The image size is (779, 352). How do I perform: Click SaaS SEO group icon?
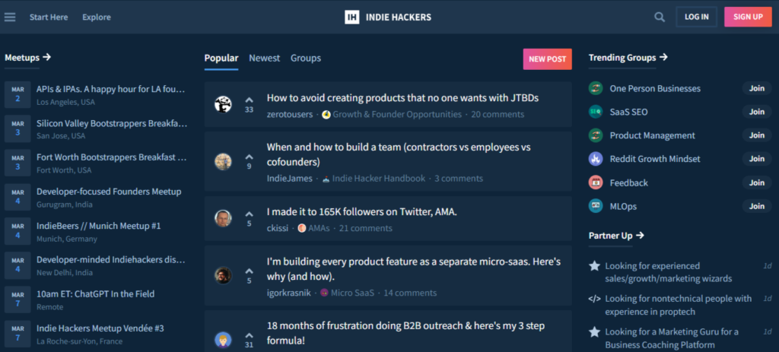coord(596,112)
